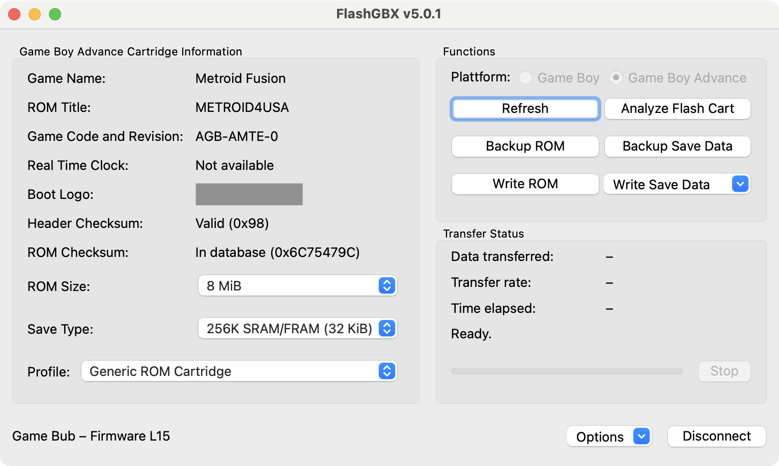Click the Plattform: label
This screenshot has height=466, width=779.
point(481,77)
